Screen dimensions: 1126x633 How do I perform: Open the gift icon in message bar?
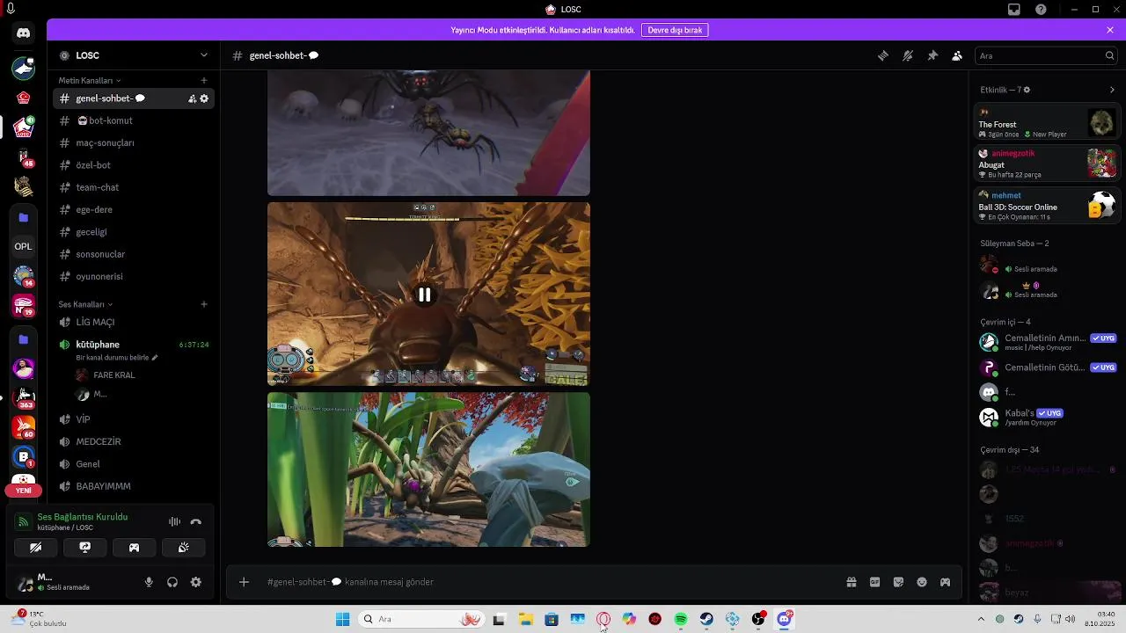tap(852, 582)
